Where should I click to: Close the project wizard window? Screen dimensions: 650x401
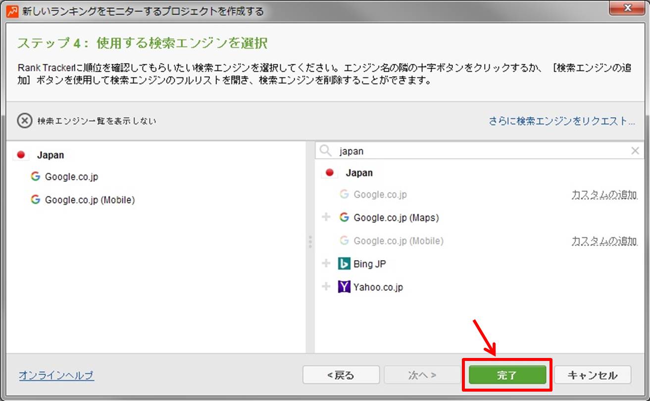coord(627,7)
